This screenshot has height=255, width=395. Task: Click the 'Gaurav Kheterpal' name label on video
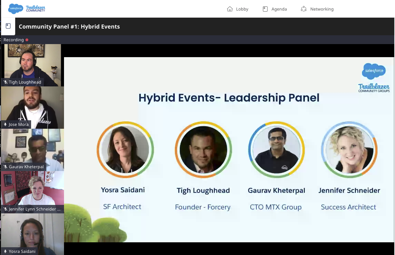tap(26, 167)
